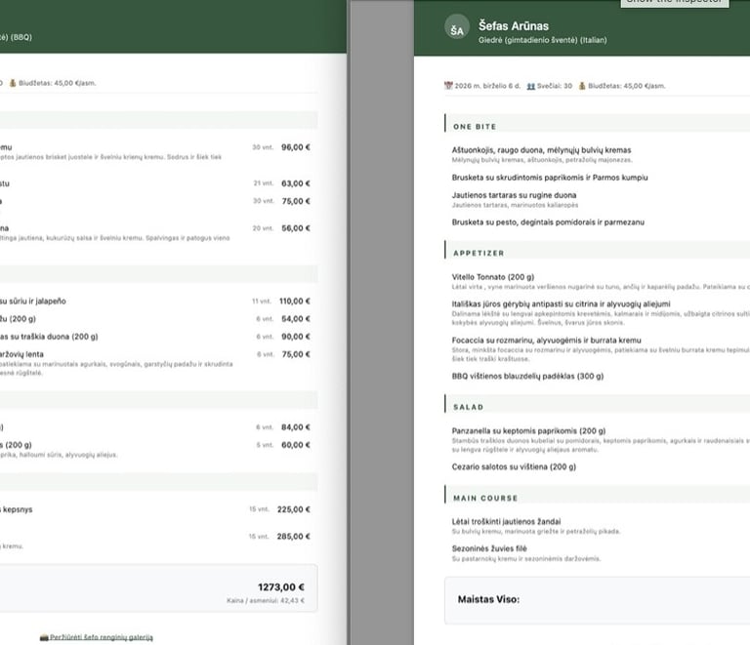The height and width of the screenshot is (645, 750).
Task: Click the 56,00 € price in left page
Action: point(296,228)
